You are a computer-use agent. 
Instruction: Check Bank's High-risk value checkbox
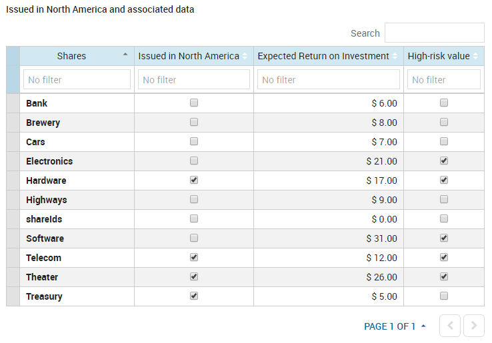(x=444, y=103)
